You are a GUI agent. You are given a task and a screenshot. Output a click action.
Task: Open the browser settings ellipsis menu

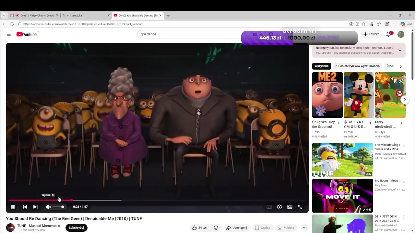pos(395,24)
